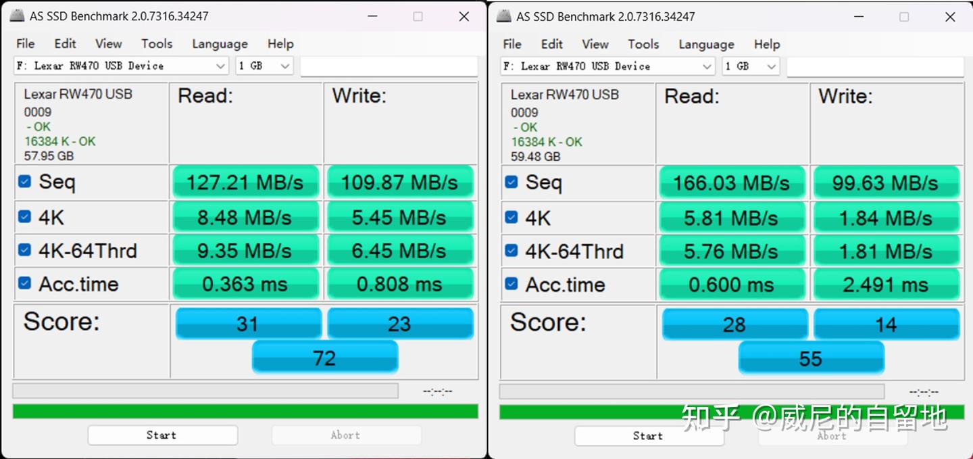Select 4K write result 1.84 MB/s
973x459 pixels.
(886, 218)
